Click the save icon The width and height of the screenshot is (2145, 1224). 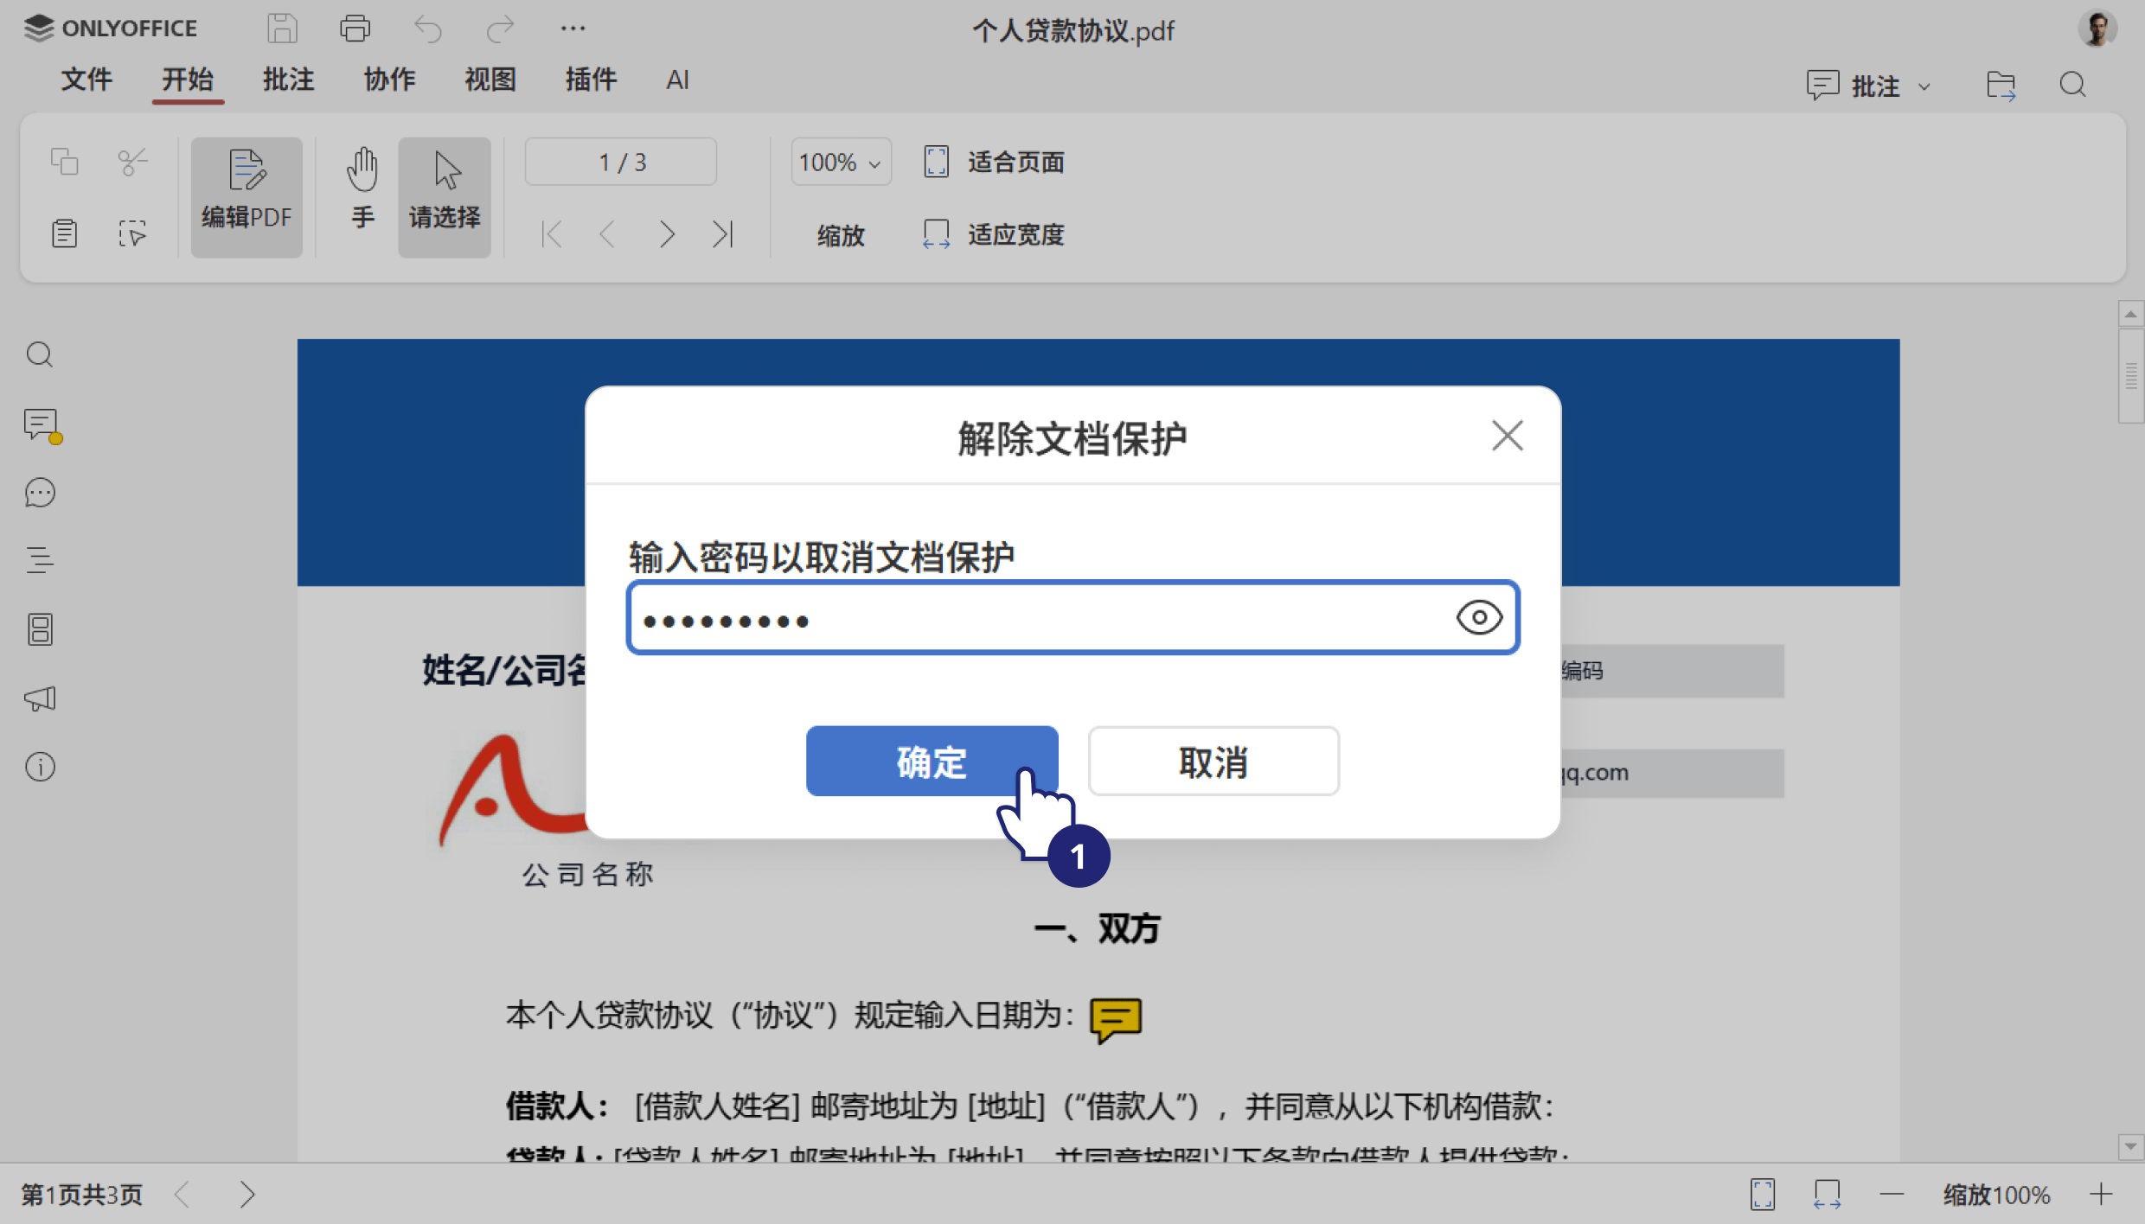(281, 29)
